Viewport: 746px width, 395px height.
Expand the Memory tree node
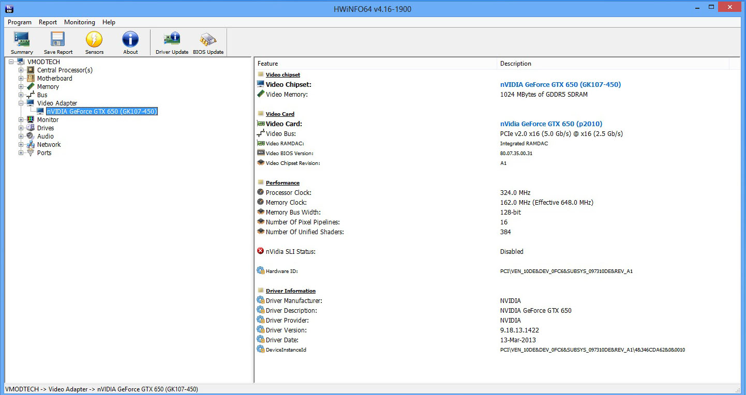pyautogui.click(x=21, y=86)
